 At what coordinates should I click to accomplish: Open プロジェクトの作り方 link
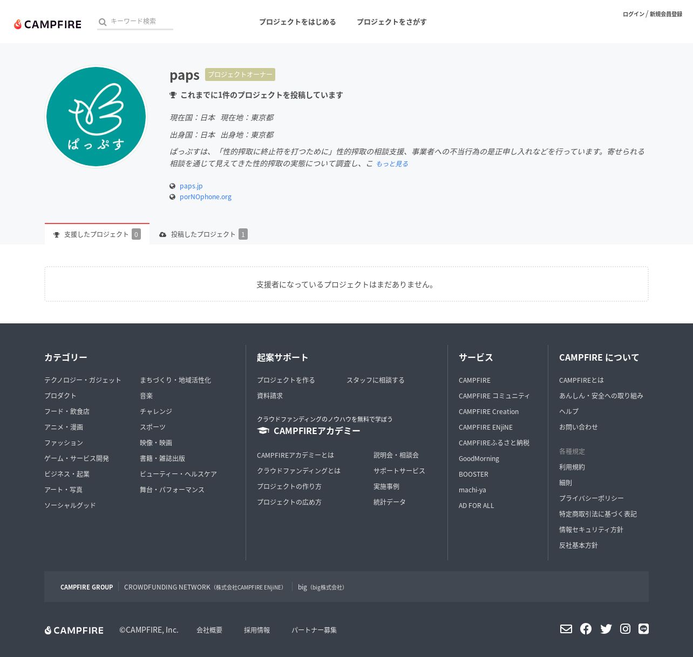click(289, 486)
